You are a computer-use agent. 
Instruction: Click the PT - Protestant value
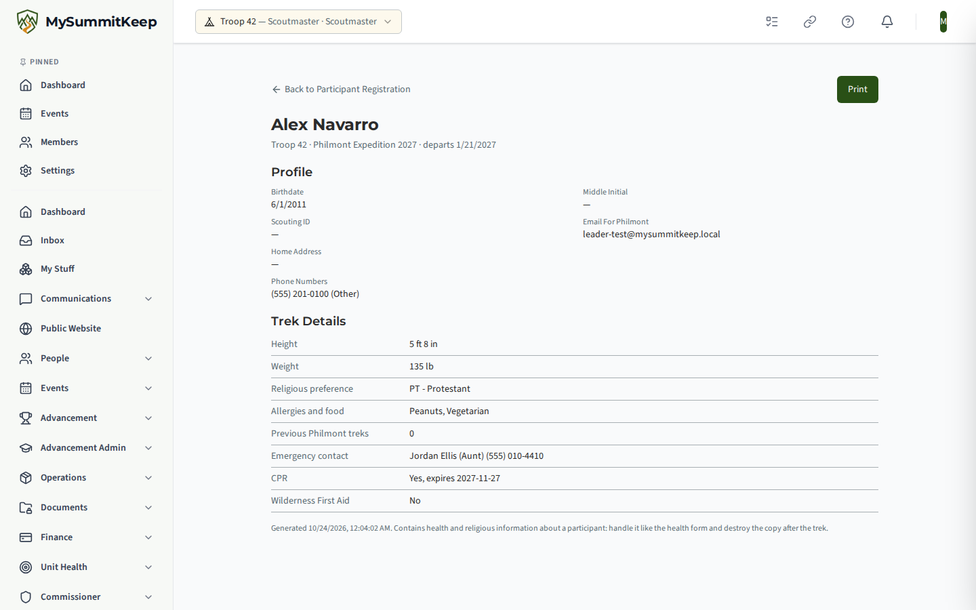coord(440,389)
